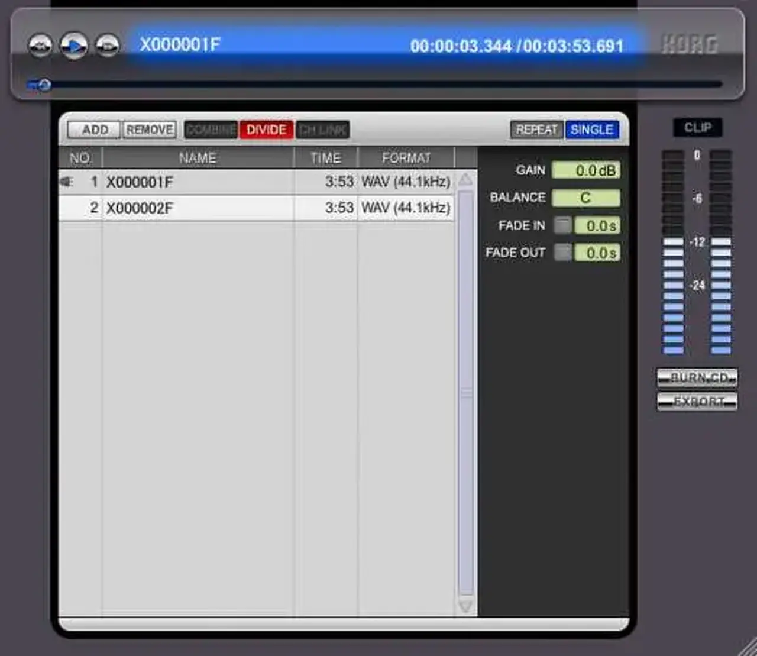The width and height of the screenshot is (757, 656).
Task: Click the fast-forward playback button
Action: pos(108,45)
